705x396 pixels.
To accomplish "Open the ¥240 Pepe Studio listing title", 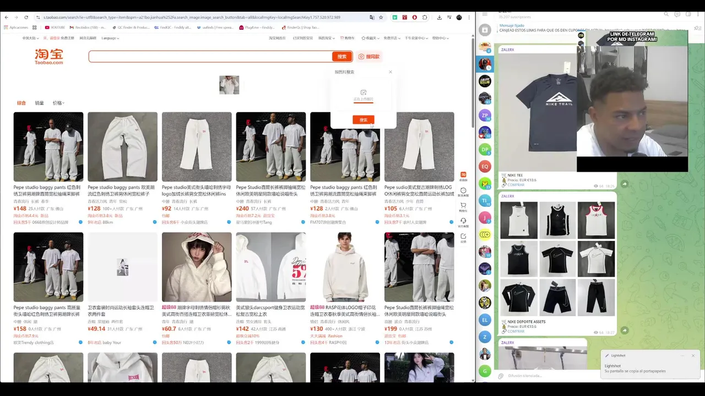I will 270,190.
